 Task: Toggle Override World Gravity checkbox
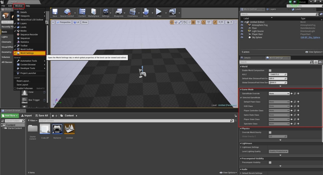(270, 133)
